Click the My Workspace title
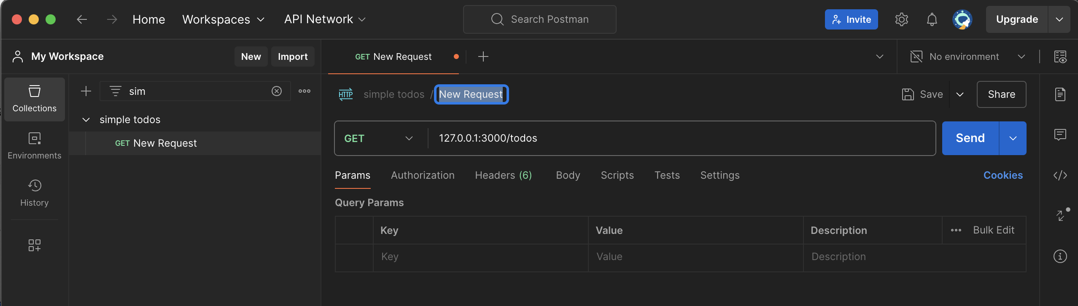Viewport: 1078px width, 306px height. 67,56
